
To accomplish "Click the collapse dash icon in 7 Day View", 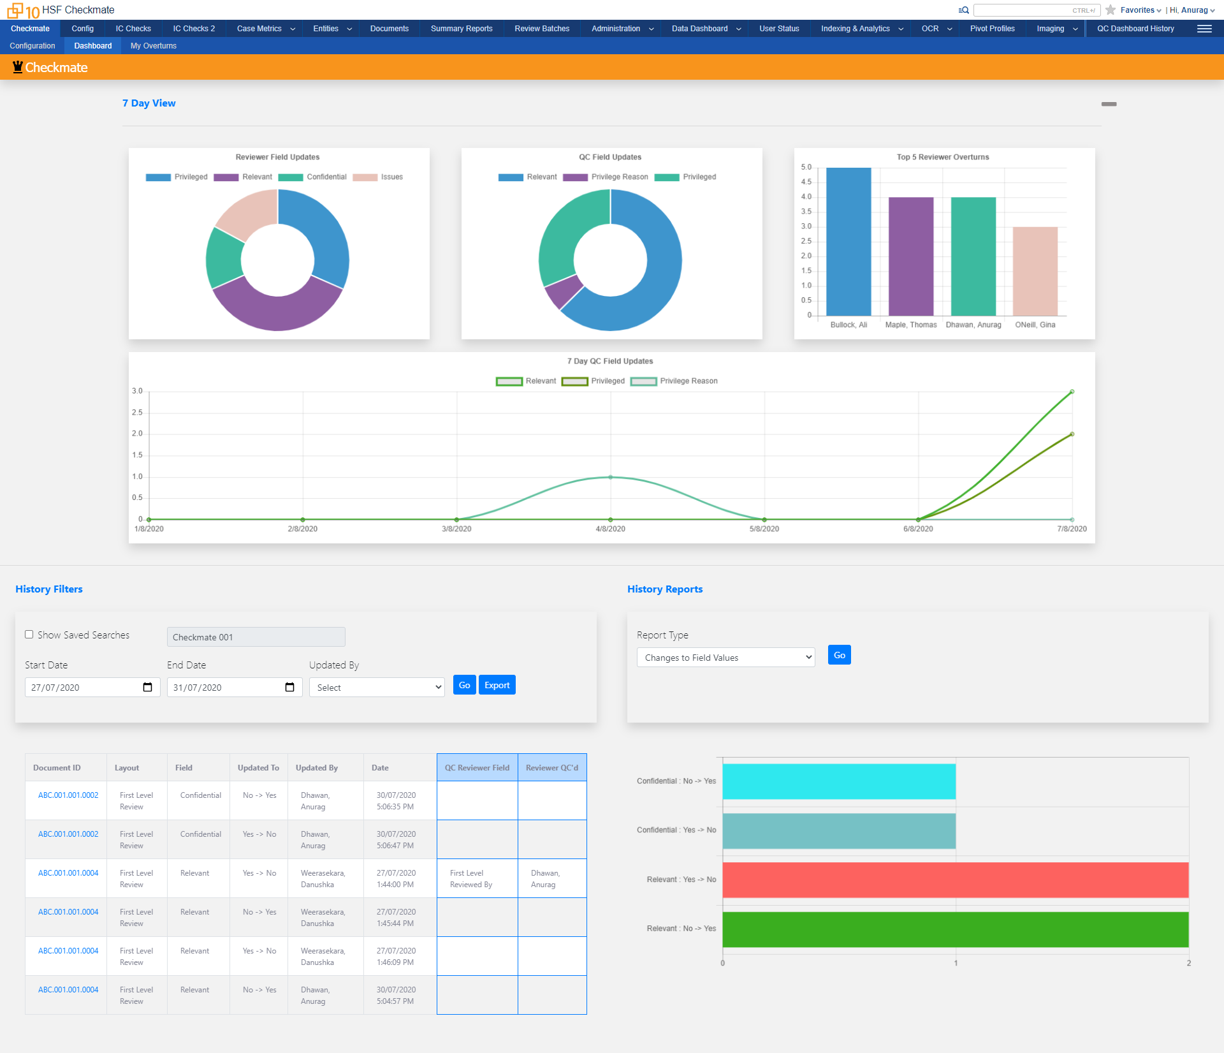I will coord(1109,103).
